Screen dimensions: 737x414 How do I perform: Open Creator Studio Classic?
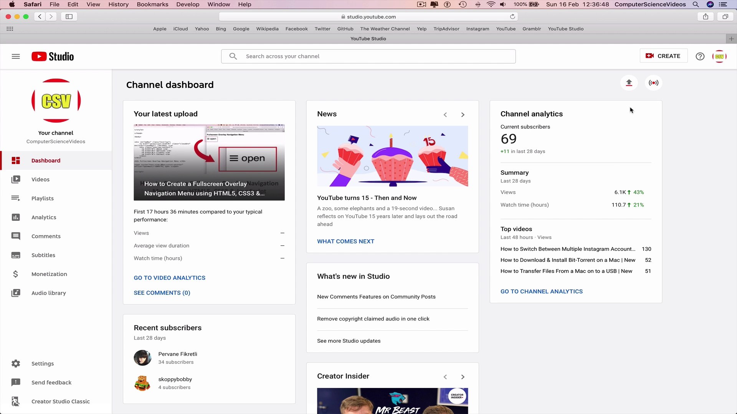click(60, 401)
